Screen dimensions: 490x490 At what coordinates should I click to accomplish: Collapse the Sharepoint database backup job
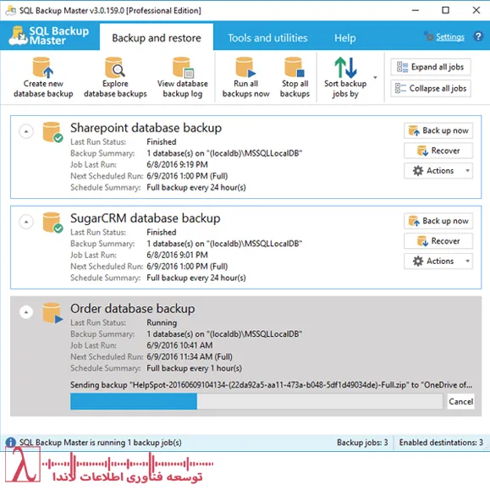(x=26, y=131)
